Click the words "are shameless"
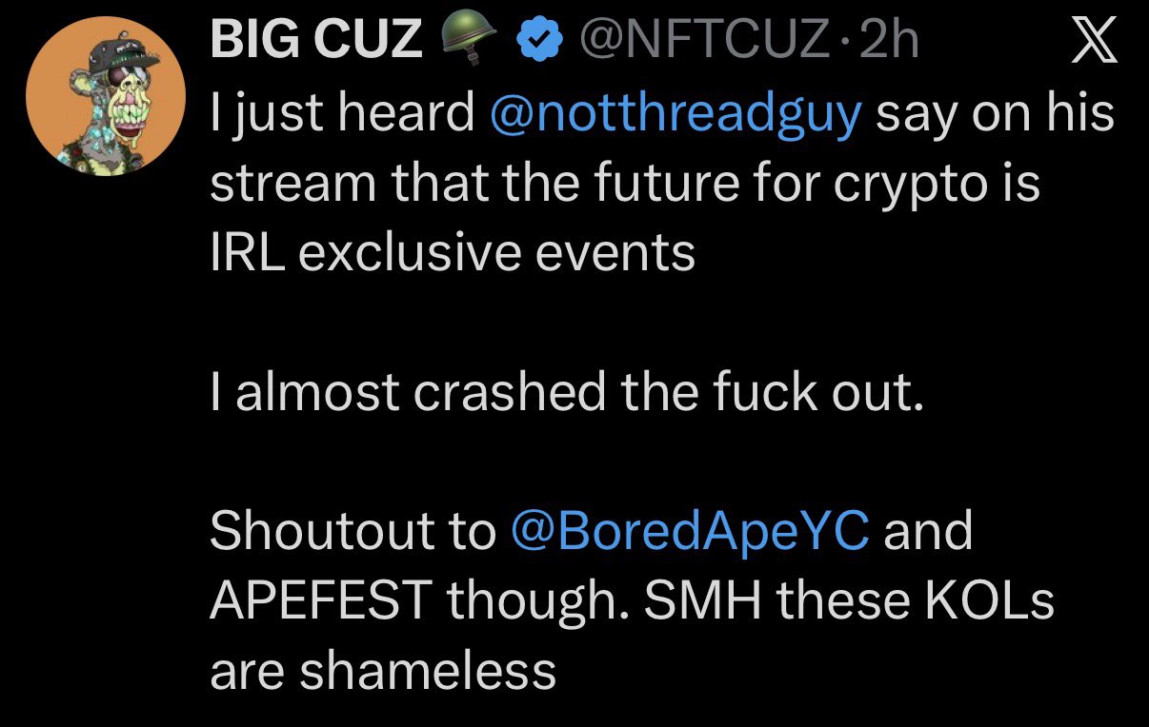Screen dimensions: 1149x727 pyautogui.click(x=382, y=670)
